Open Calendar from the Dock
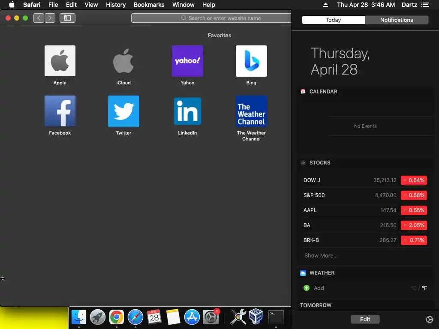Screen dimensions: 439x329 [x=154, y=317]
